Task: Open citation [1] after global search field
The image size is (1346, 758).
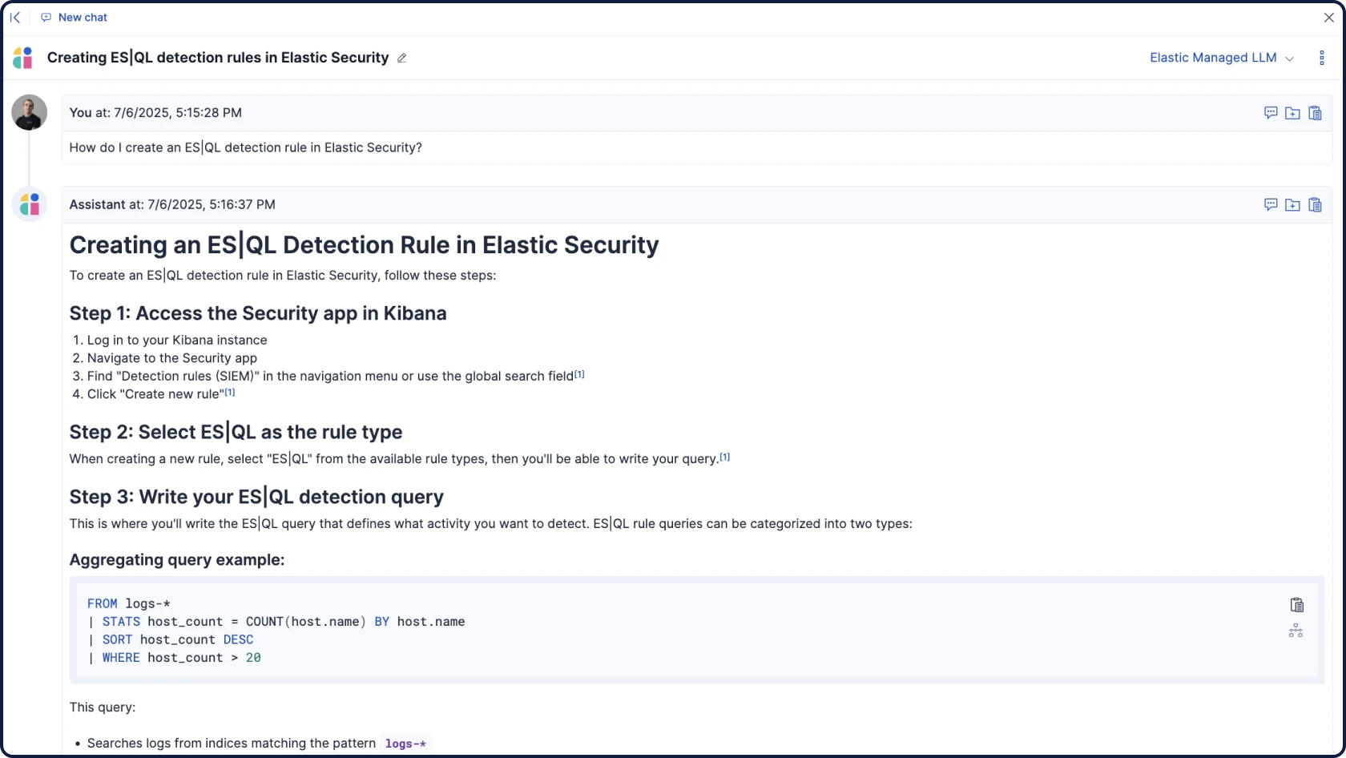Action: point(579,374)
